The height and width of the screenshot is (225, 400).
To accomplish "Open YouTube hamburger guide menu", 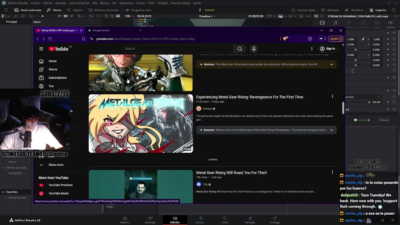I will click(x=41, y=49).
